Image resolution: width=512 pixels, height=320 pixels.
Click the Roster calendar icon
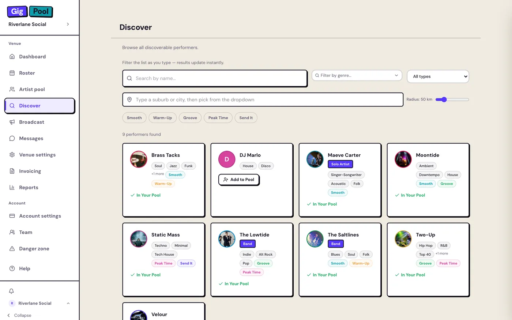coord(12,73)
